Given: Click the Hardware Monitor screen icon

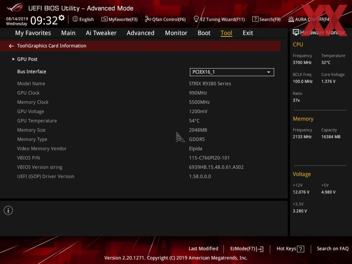Looking at the screenshot, I should click(296, 32).
